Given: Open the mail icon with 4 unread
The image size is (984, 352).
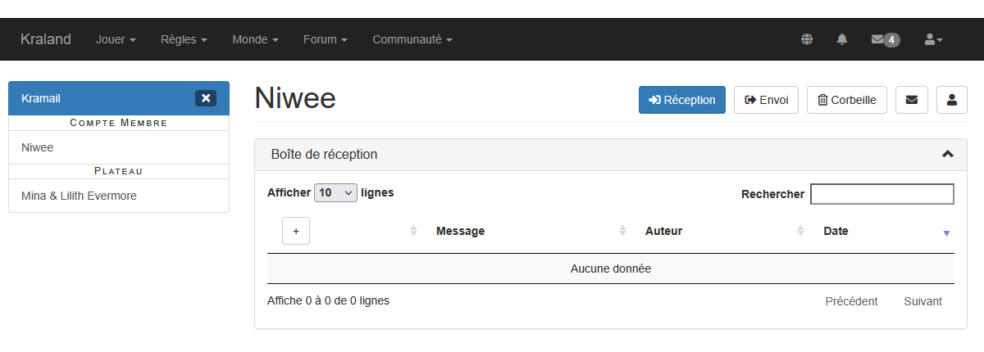Looking at the screenshot, I should [885, 39].
